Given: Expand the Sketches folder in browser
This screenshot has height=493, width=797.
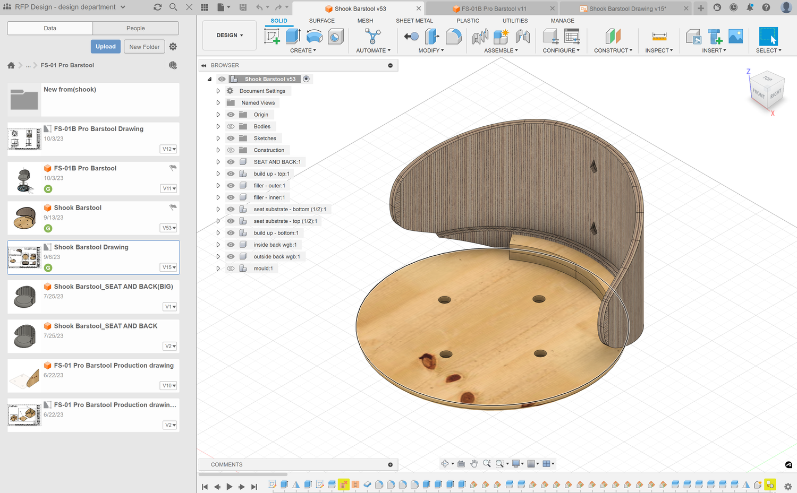Looking at the screenshot, I should coord(218,139).
